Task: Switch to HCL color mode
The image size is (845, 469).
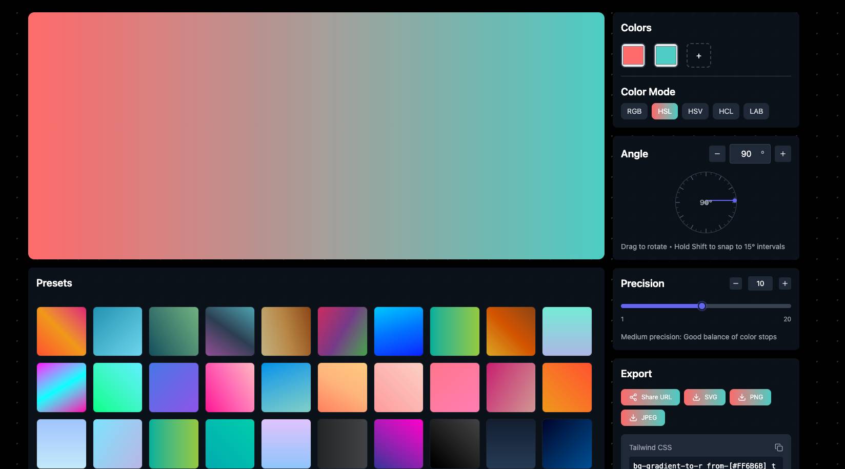Action: pyautogui.click(x=726, y=111)
